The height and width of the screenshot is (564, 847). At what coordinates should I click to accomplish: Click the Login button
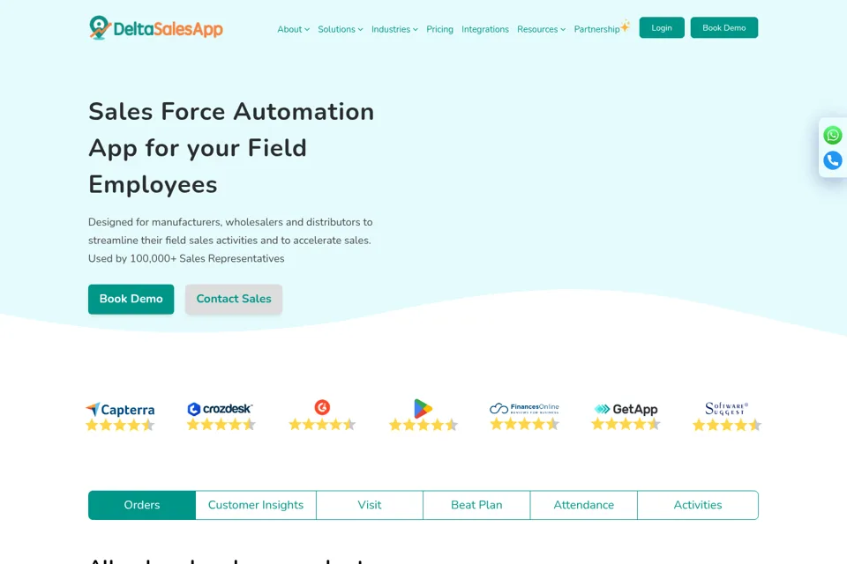tap(662, 27)
